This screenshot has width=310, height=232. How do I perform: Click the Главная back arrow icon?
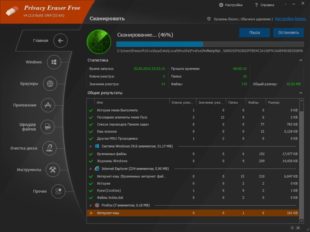(x=61, y=41)
